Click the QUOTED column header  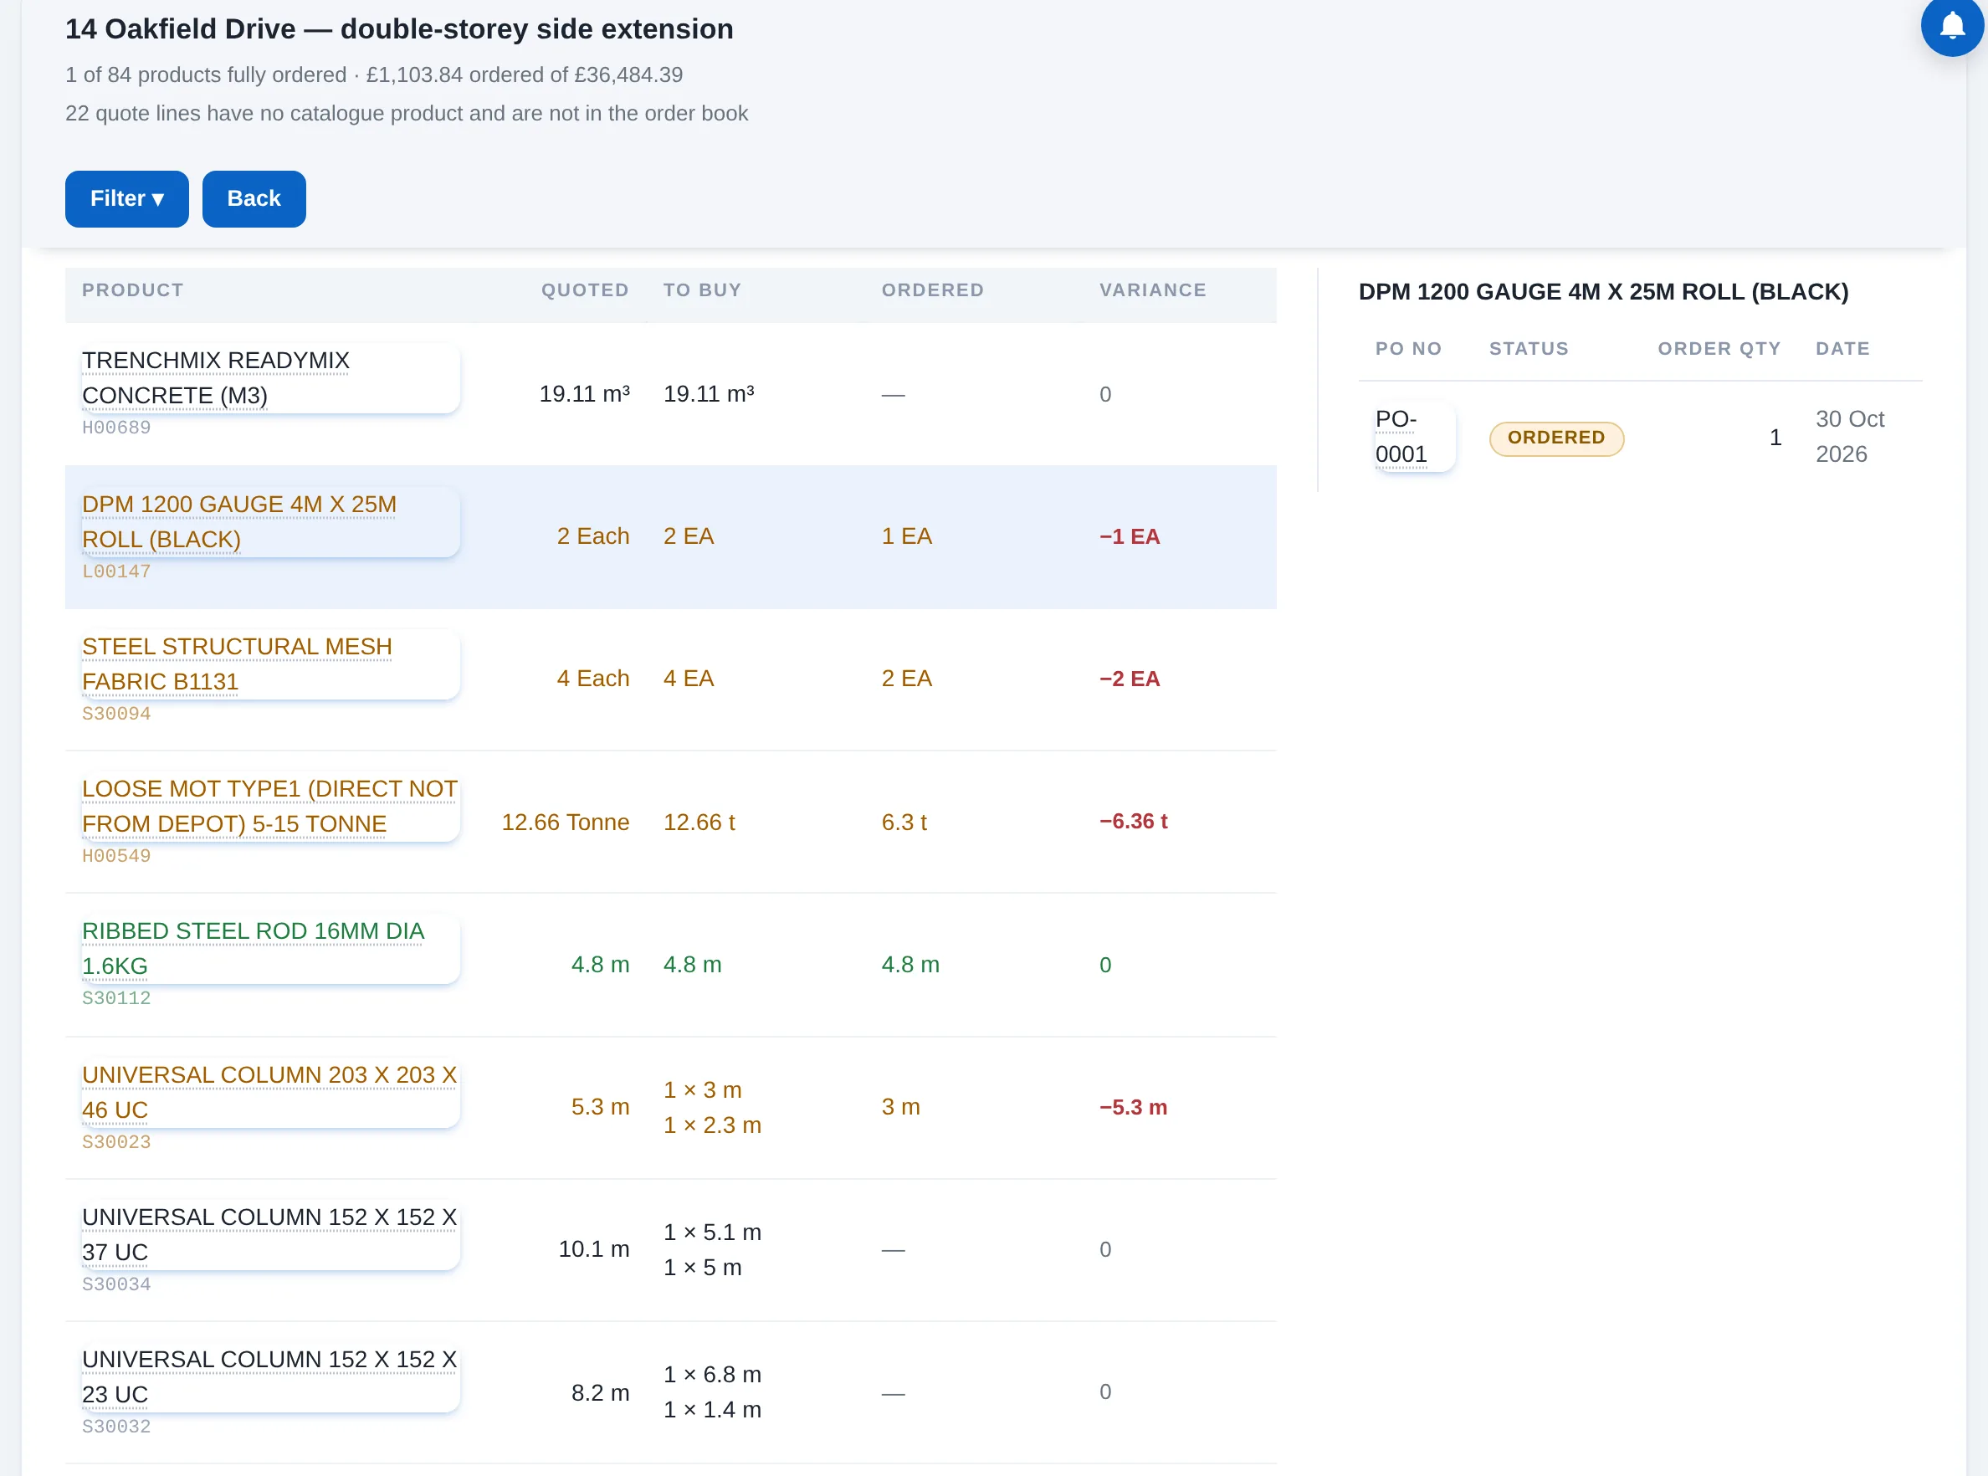tap(585, 290)
